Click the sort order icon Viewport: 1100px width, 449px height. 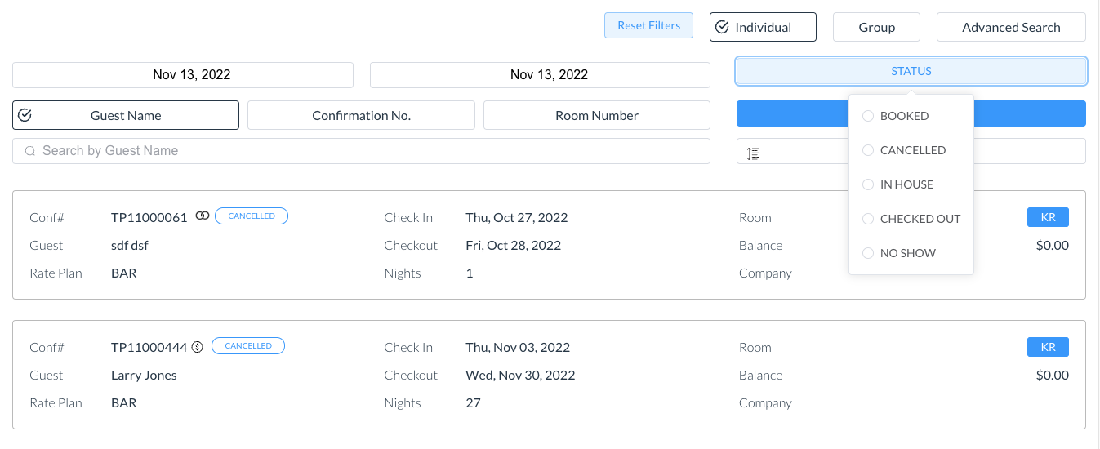(754, 153)
